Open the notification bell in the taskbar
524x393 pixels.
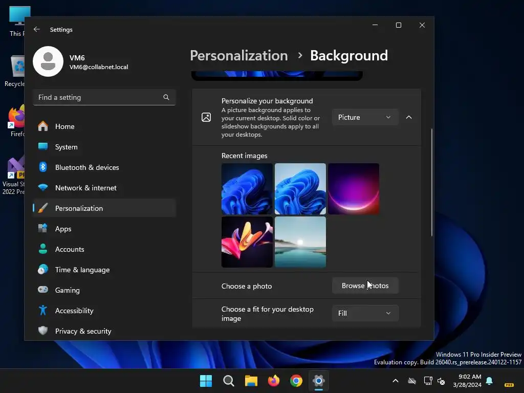click(489, 381)
